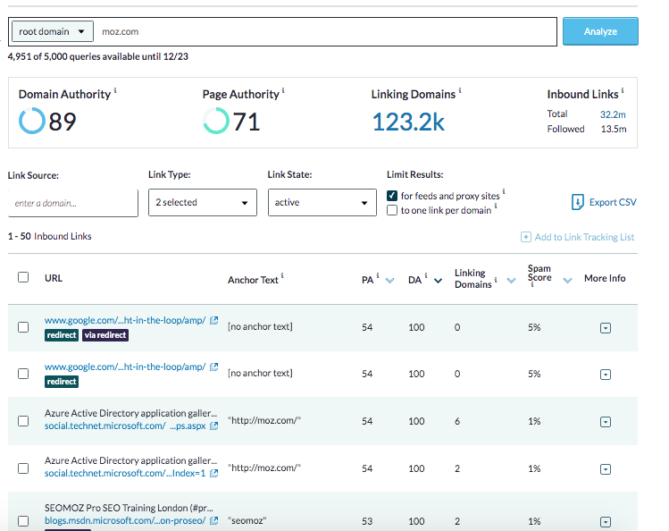
Task: Open the Link Type 2 selected dropdown
Action: pyautogui.click(x=203, y=202)
